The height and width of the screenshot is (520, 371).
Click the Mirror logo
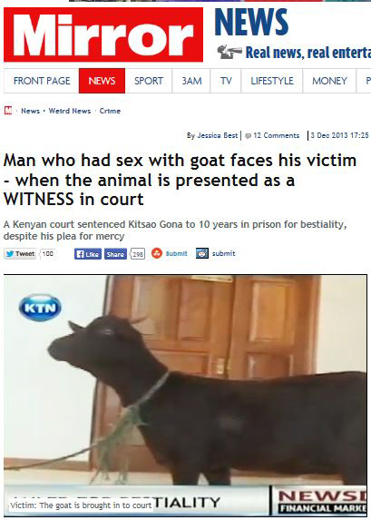click(x=103, y=34)
